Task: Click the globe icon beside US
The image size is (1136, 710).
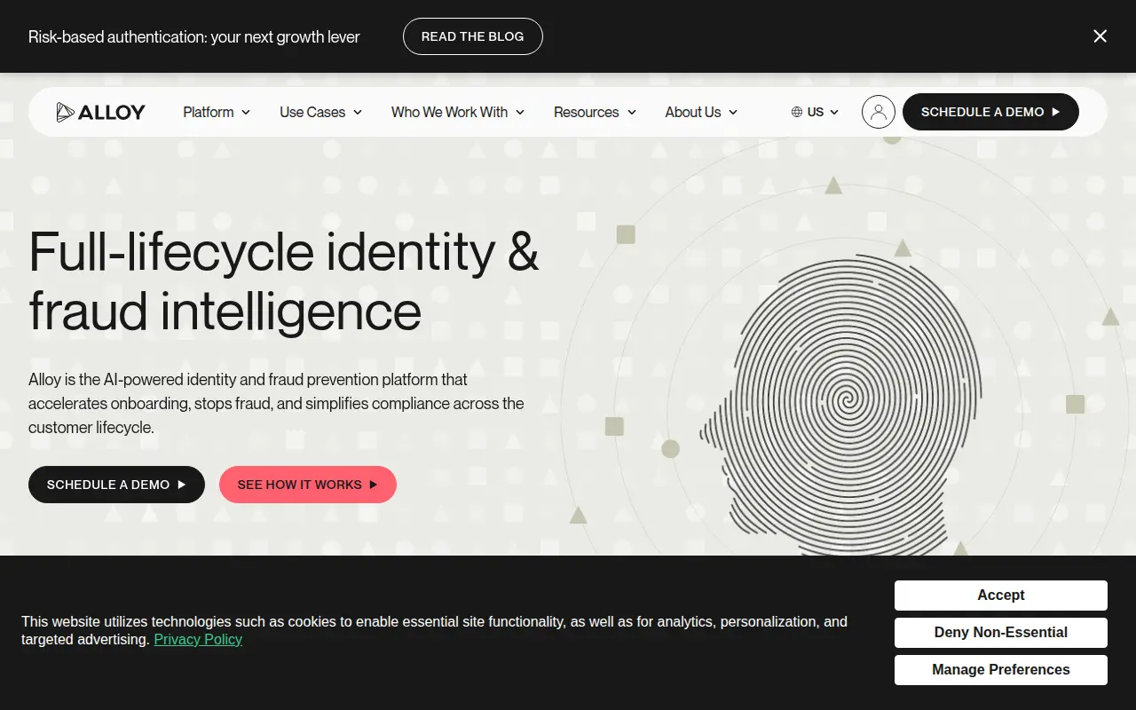Action: pyautogui.click(x=796, y=112)
